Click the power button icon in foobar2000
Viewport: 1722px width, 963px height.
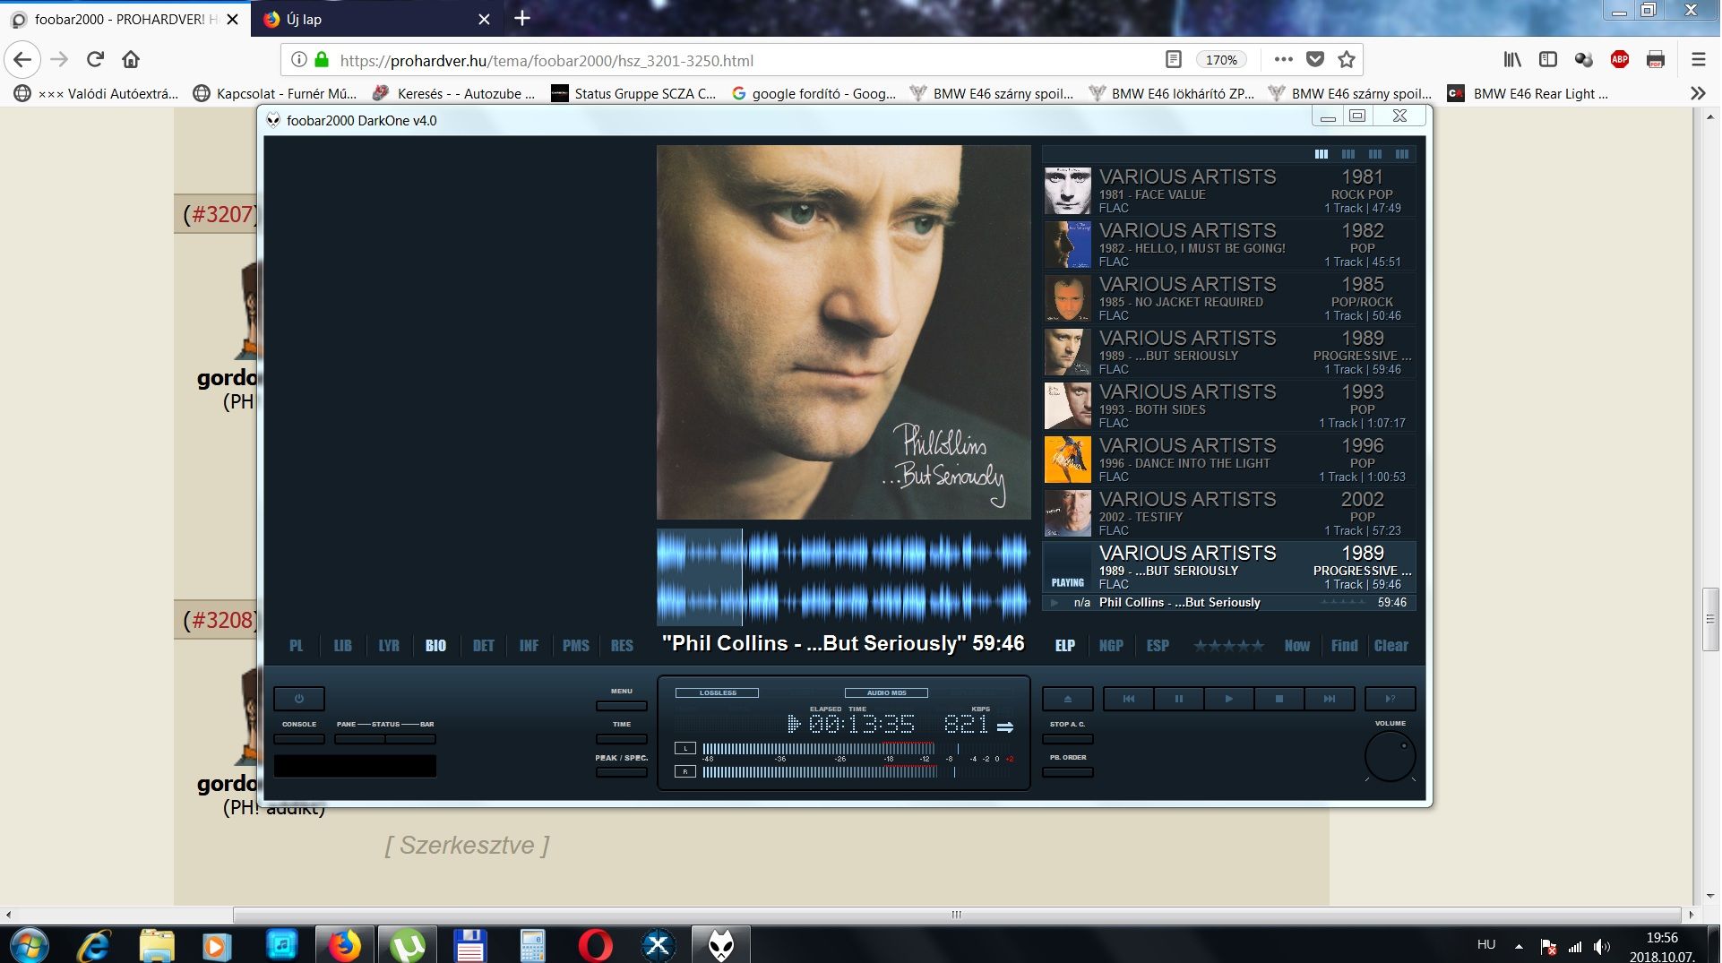coord(299,699)
